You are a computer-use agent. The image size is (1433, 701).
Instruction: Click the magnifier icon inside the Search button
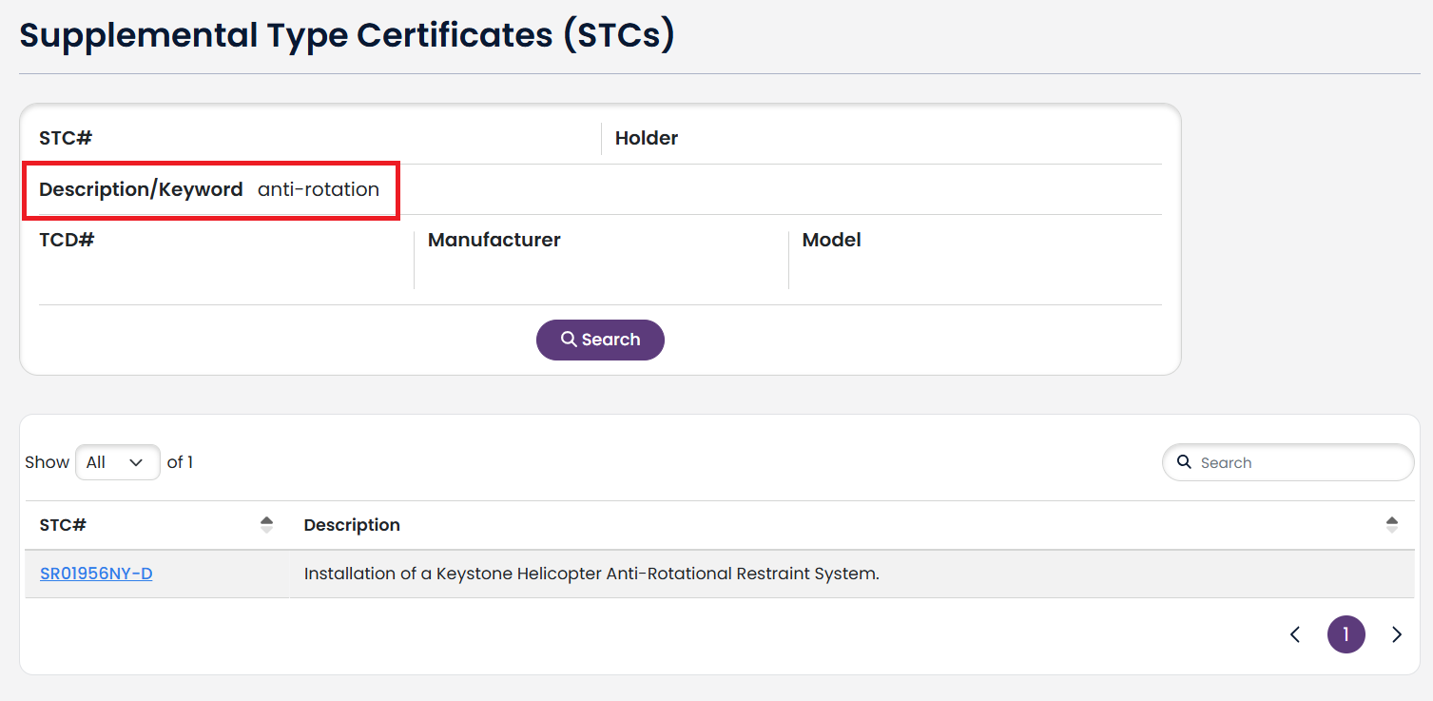(x=569, y=339)
